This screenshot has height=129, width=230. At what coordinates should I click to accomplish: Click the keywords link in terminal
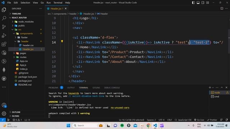74,93
